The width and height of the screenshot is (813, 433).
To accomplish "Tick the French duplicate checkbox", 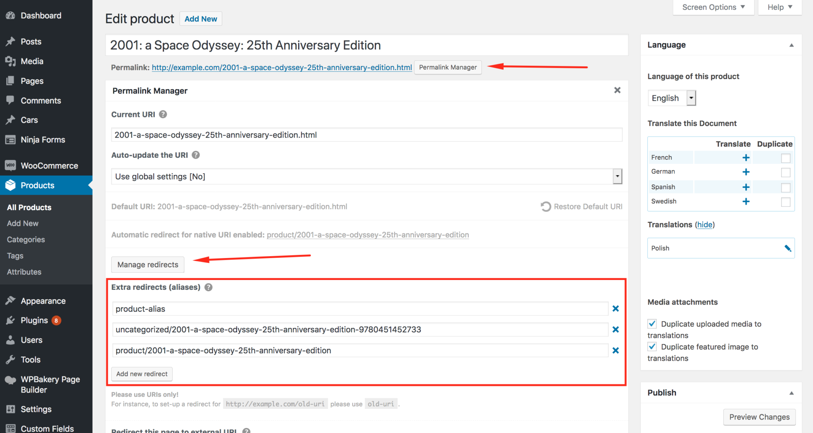I will (786, 158).
